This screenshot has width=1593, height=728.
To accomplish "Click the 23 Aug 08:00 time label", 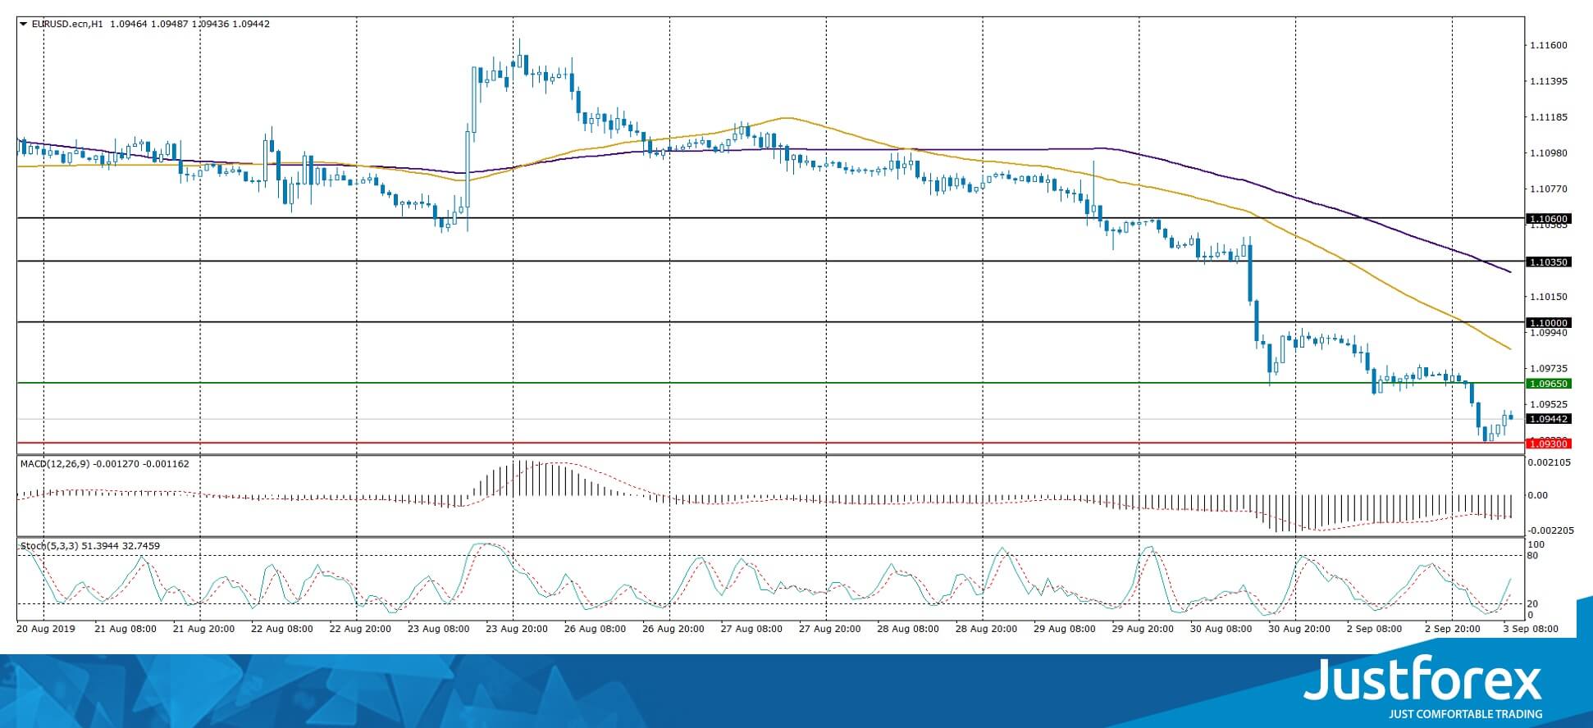I will (x=438, y=629).
